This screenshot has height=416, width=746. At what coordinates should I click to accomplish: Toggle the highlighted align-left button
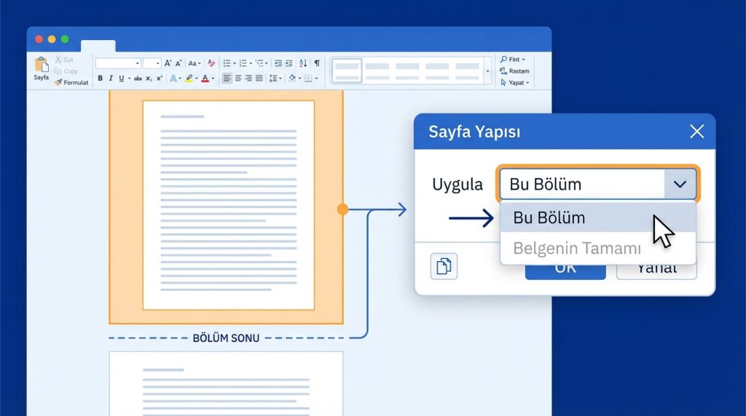(227, 79)
